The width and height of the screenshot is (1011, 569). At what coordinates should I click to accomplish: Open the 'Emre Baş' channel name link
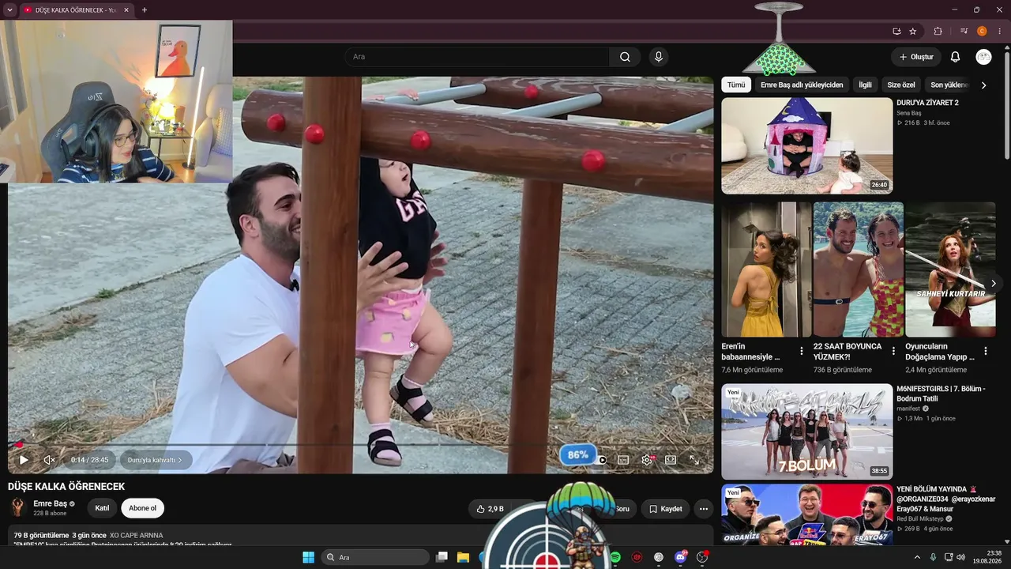pos(50,503)
